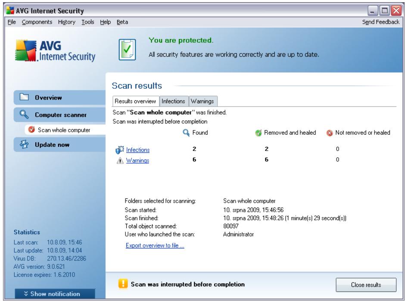Click the AVG logo in the title bar
This screenshot has height=301, width=405.
[10, 11]
